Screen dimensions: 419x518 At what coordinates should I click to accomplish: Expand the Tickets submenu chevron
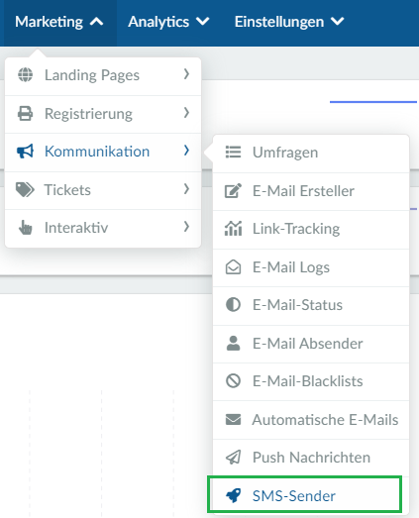[x=186, y=189]
